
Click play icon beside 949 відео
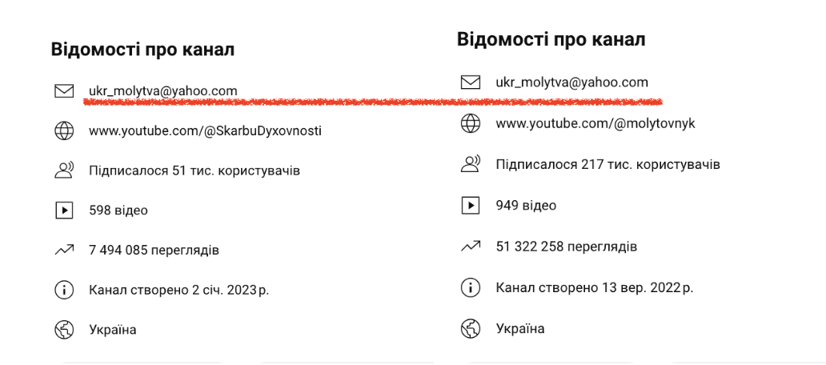click(471, 205)
